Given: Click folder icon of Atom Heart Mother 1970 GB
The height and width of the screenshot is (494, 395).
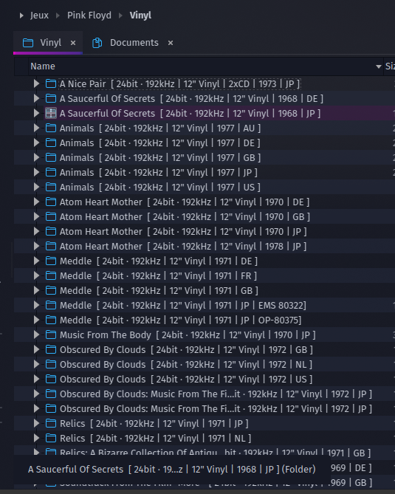Looking at the screenshot, I should [51, 217].
